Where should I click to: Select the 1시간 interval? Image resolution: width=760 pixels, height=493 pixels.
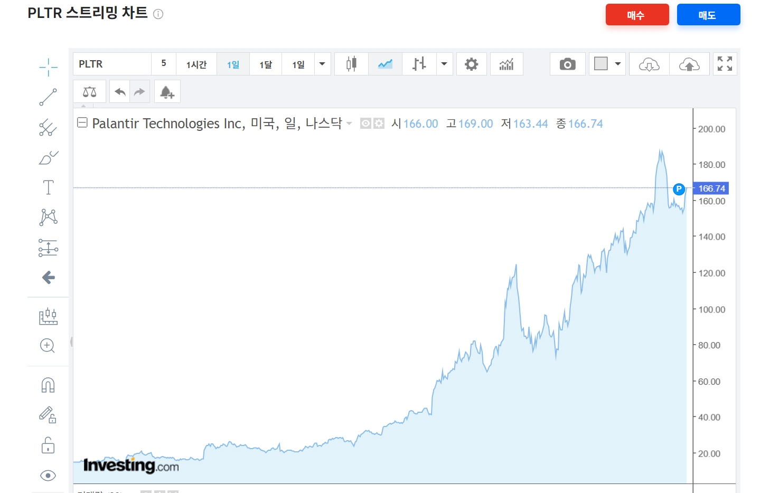coord(196,64)
